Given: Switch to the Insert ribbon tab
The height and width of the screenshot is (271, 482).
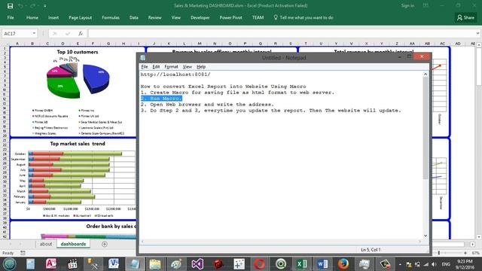Looking at the screenshot, I should [x=53, y=17].
